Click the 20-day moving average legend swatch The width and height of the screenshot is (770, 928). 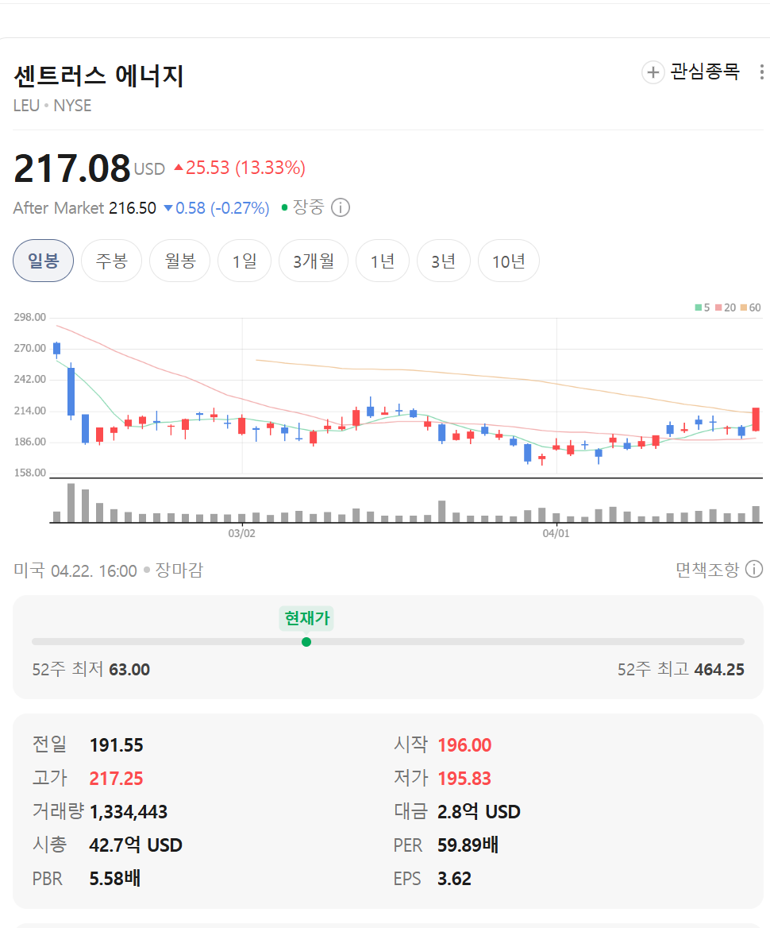pos(718,307)
